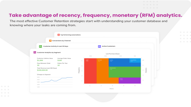This screenshot has width=191, height=107.
Task: Click the purple Active Customers icon
Action: tap(99, 46)
